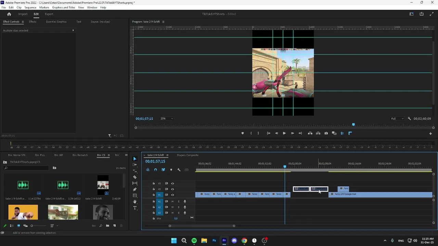The width and height of the screenshot is (438, 246).
Task: Toggle V3 track output eye
Action: pyautogui.click(x=172, y=183)
